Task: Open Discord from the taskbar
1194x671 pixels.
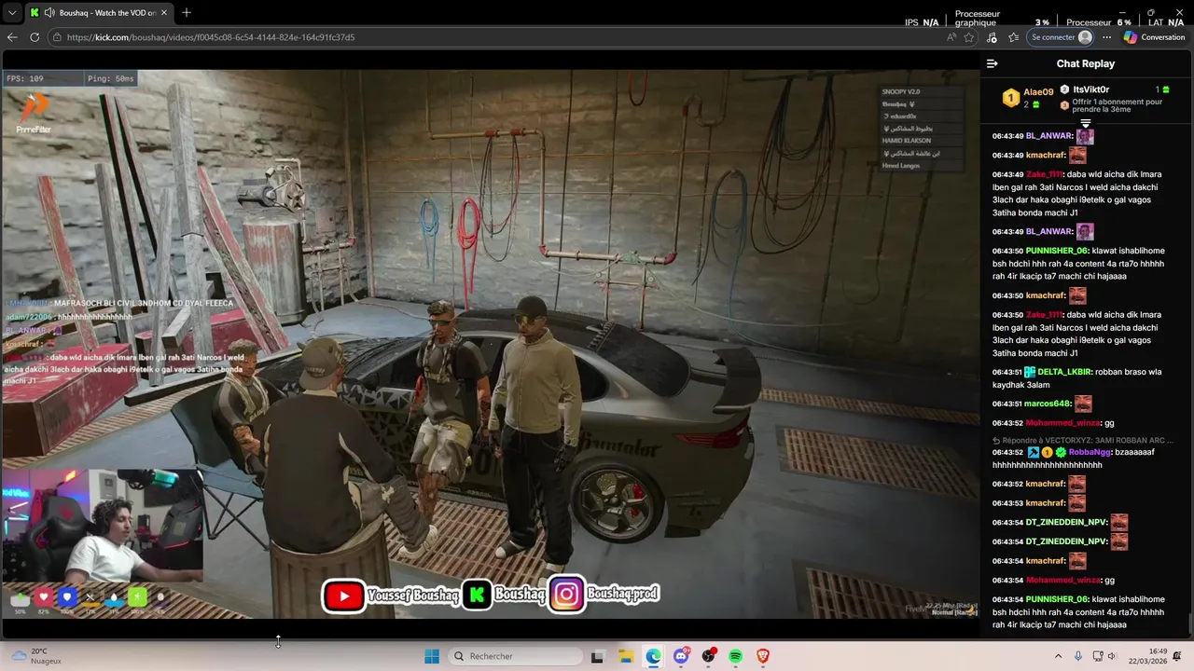Action: (x=681, y=656)
